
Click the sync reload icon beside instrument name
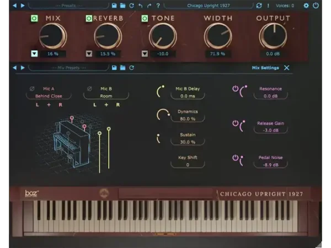pos(259,6)
